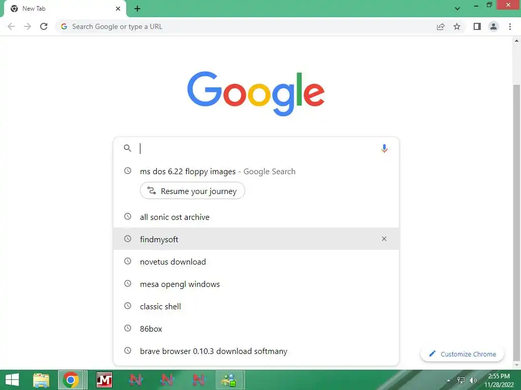Open the Chrome three-dot menu

click(510, 26)
